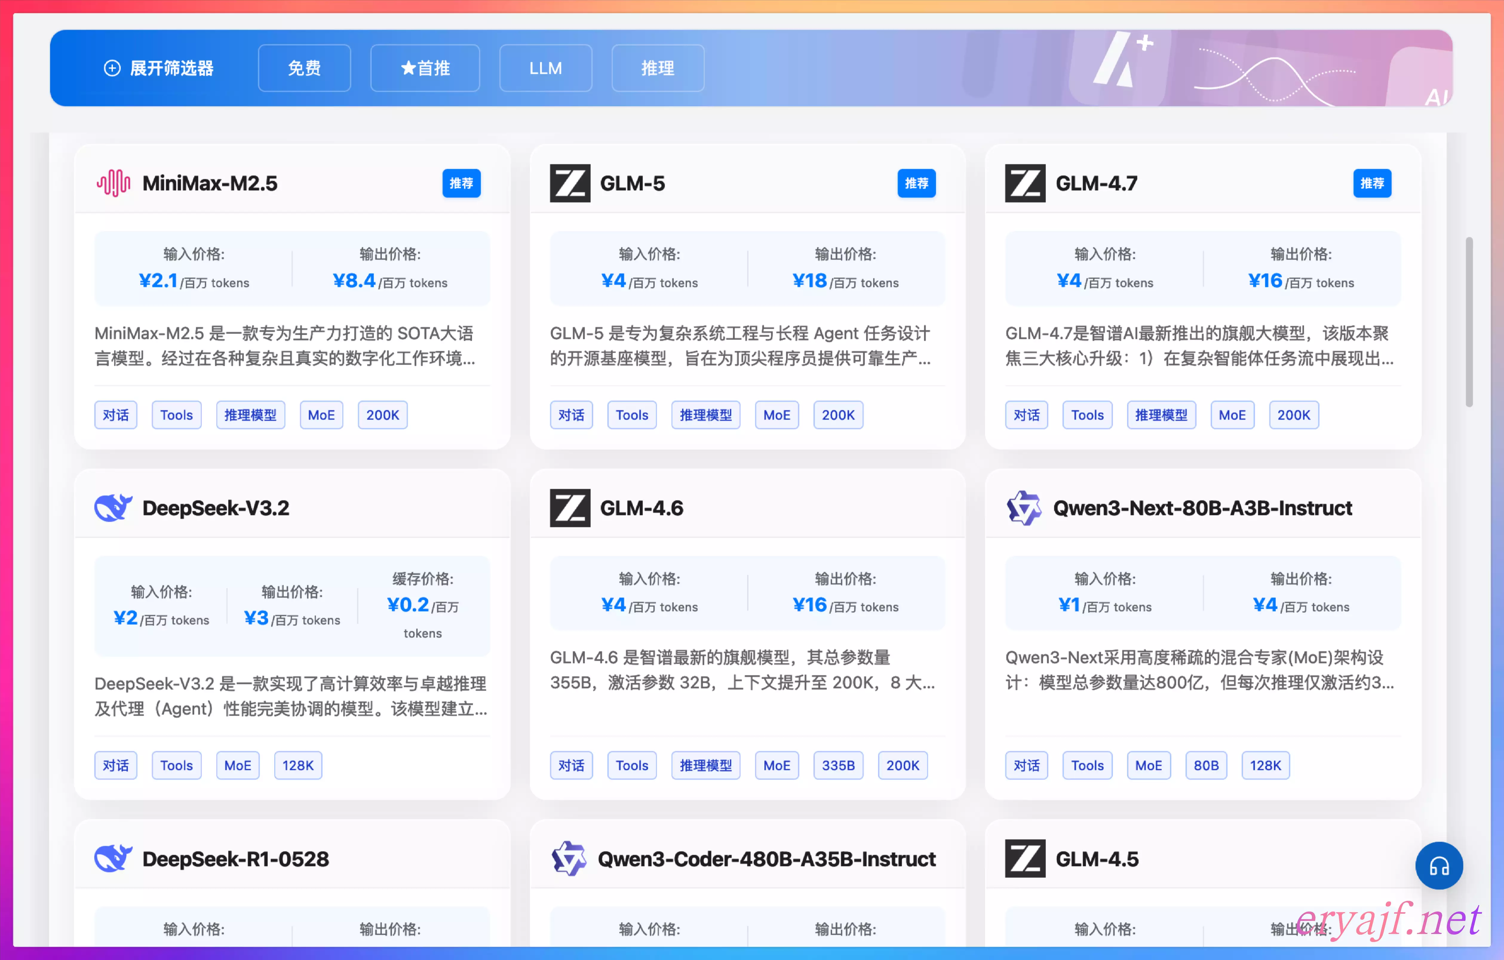The image size is (1504, 960).
Task: Expand the 展开筛选器 filter panel
Action: (159, 68)
